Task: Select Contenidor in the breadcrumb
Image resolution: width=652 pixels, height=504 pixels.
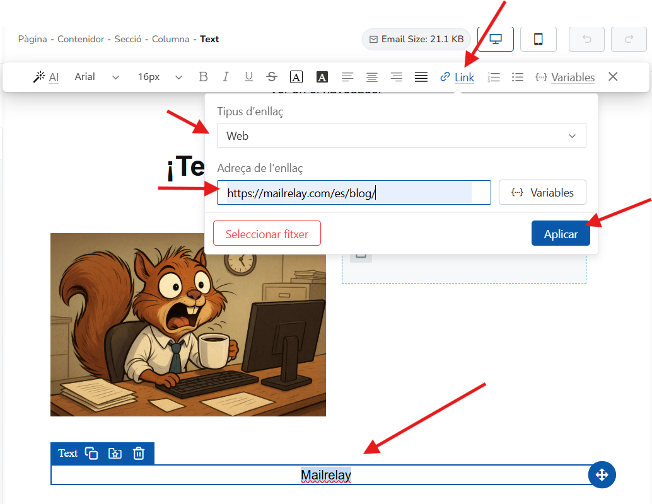Action: click(81, 39)
